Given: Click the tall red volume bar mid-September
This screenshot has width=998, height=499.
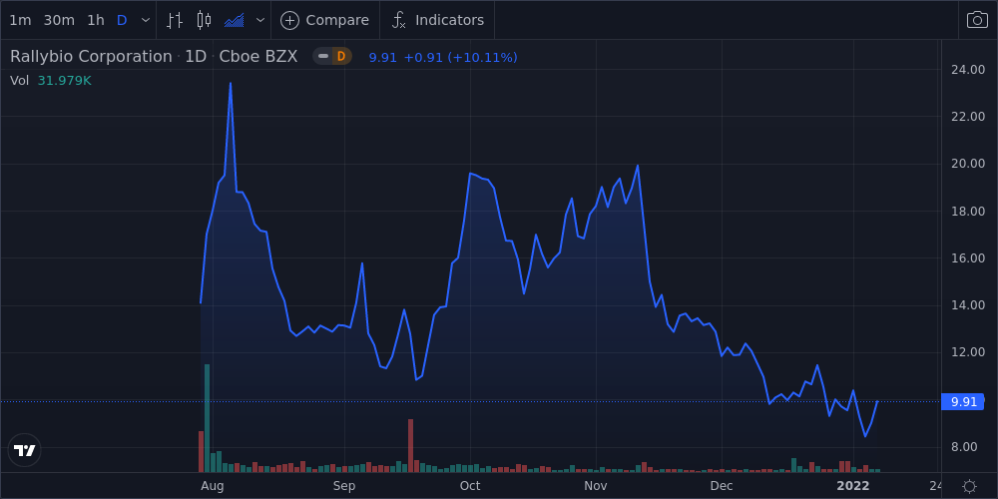Looking at the screenshot, I should pyautogui.click(x=410, y=445).
